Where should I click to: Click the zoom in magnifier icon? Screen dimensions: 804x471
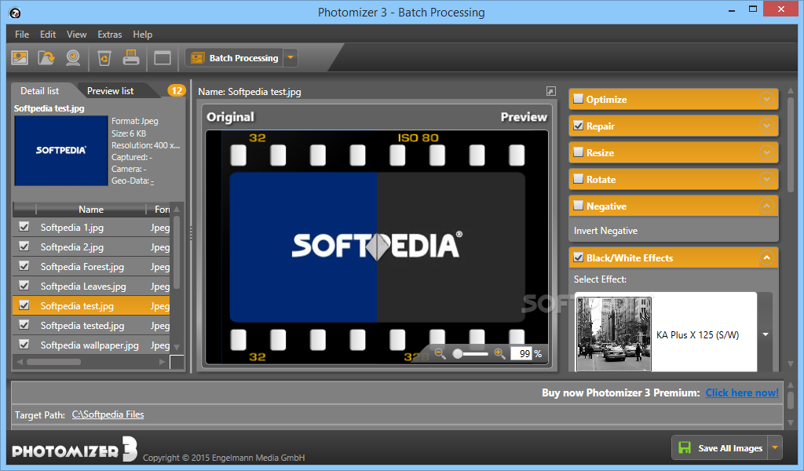coord(499,353)
